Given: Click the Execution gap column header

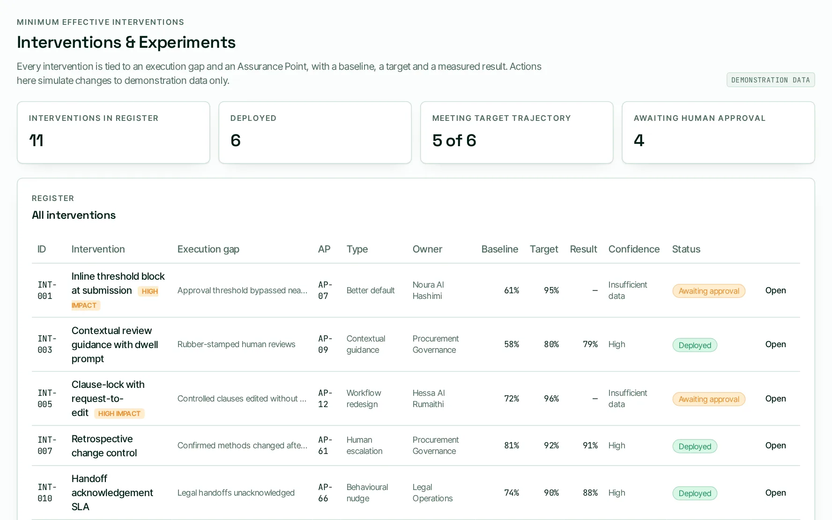Looking at the screenshot, I should coord(208,249).
